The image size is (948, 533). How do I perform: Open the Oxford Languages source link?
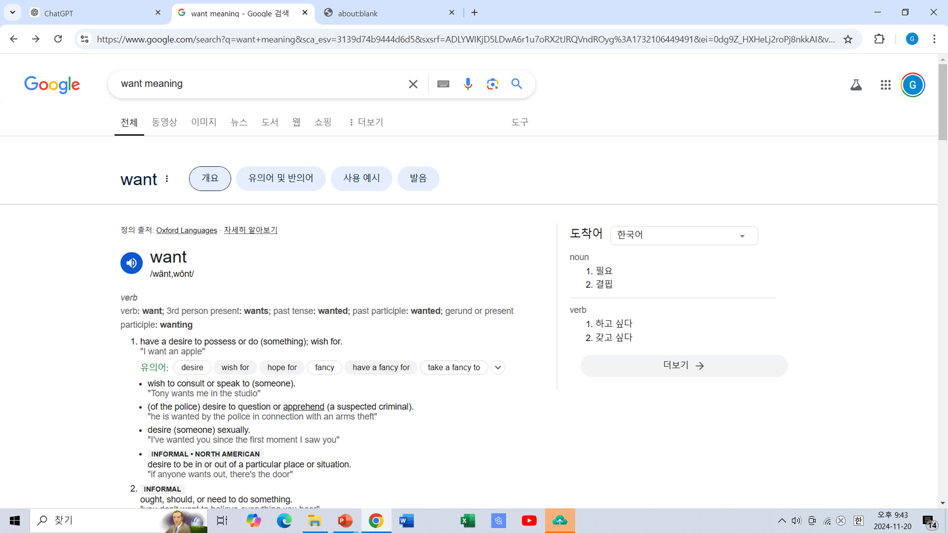186,230
